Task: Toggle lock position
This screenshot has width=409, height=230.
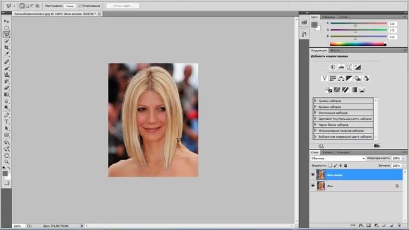Action: pos(341,165)
